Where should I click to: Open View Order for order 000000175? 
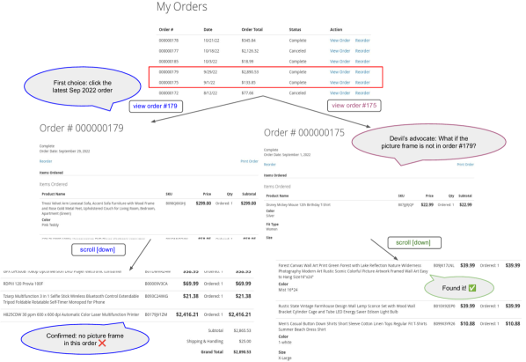[340, 82]
